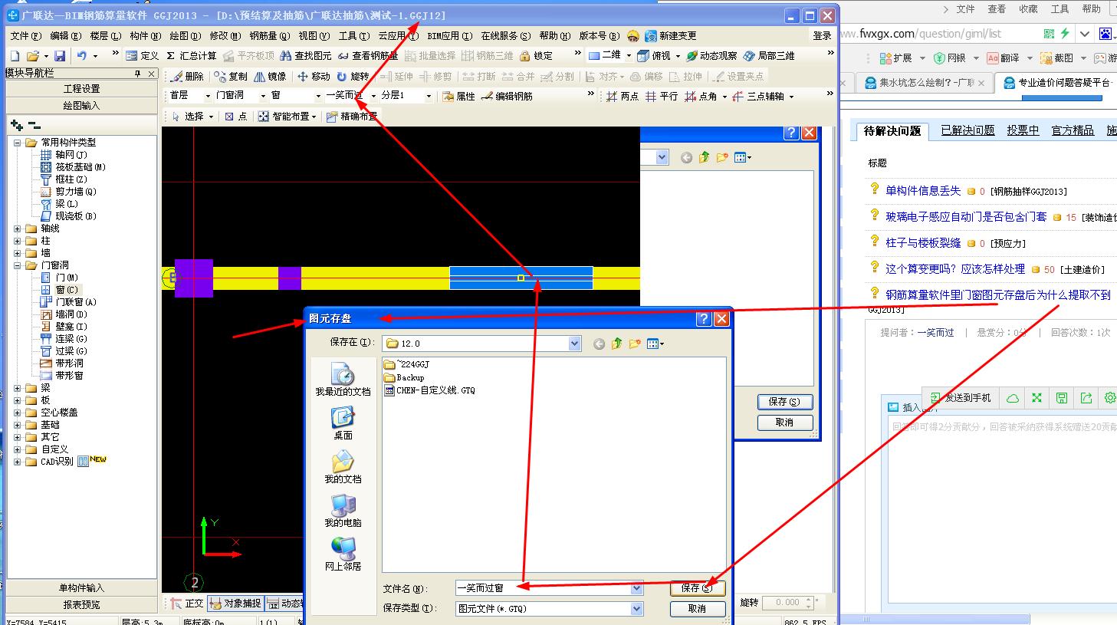
Task: Select 平行 parallel axis tool
Action: (x=662, y=97)
